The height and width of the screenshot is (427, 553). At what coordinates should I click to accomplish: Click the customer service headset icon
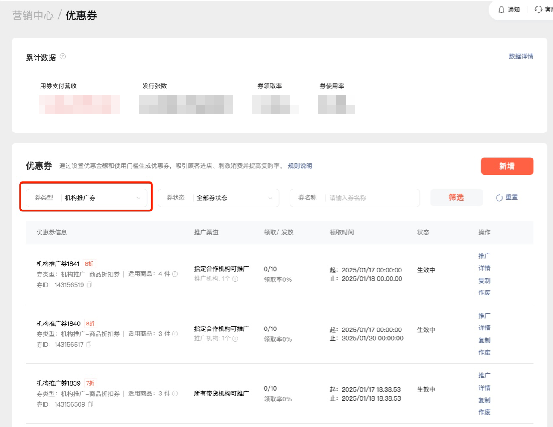(x=538, y=9)
